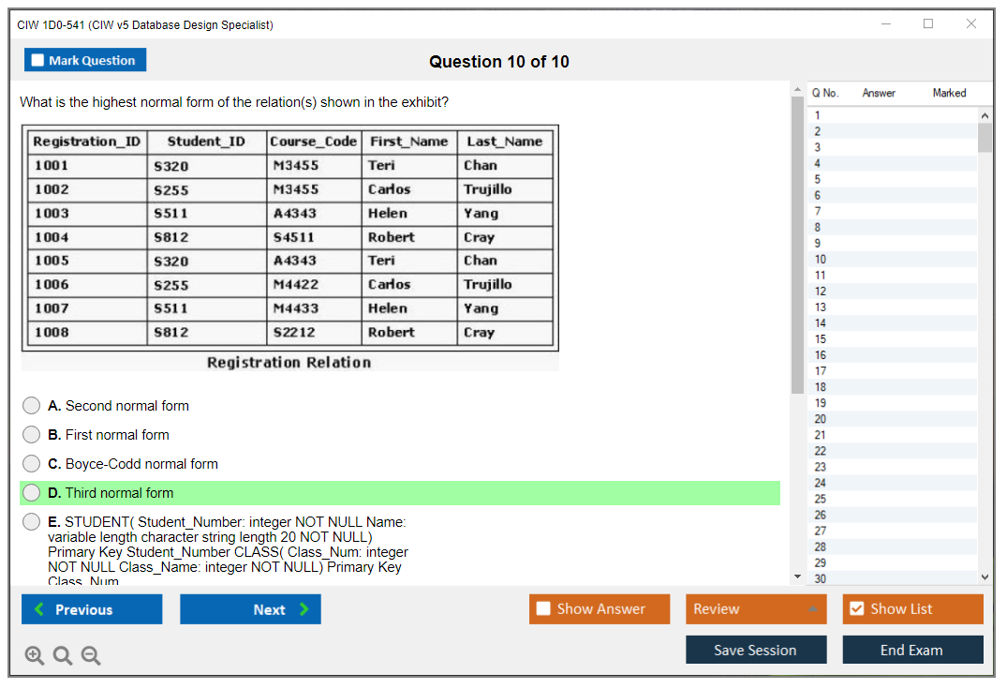The height and width of the screenshot is (689, 1007).
Task: Click the reset zoom magnifier icon
Action: 63,656
